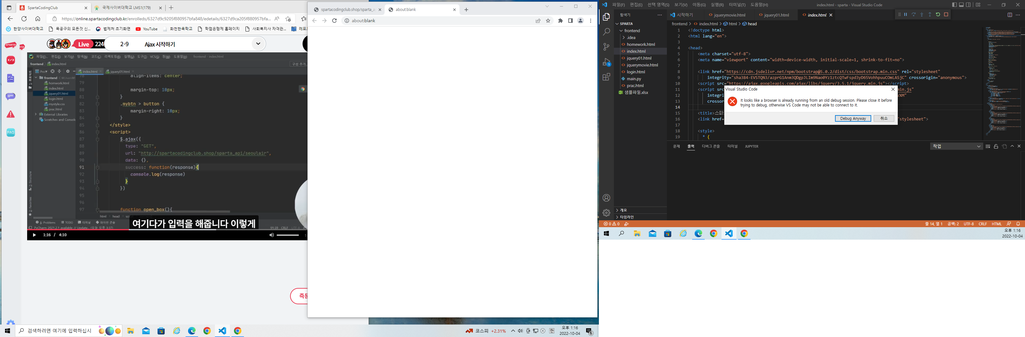Viewport: 1025px width, 337px height.
Task: Bookmark the about:blank page with star
Action: 548,21
